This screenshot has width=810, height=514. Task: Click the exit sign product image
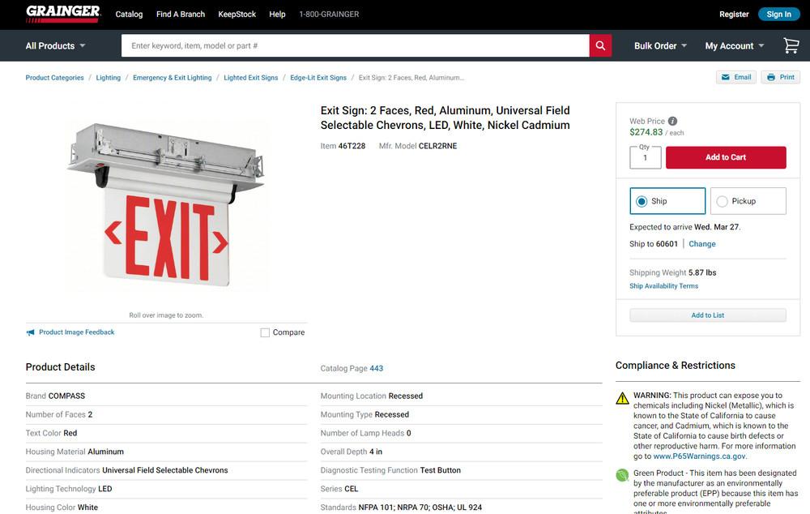[166, 206]
